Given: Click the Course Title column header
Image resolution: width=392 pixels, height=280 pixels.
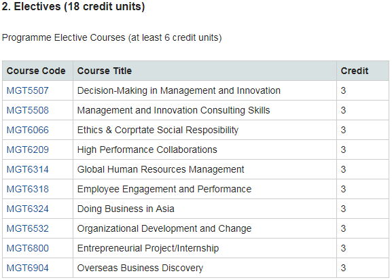Looking at the screenshot, I should 104,71.
